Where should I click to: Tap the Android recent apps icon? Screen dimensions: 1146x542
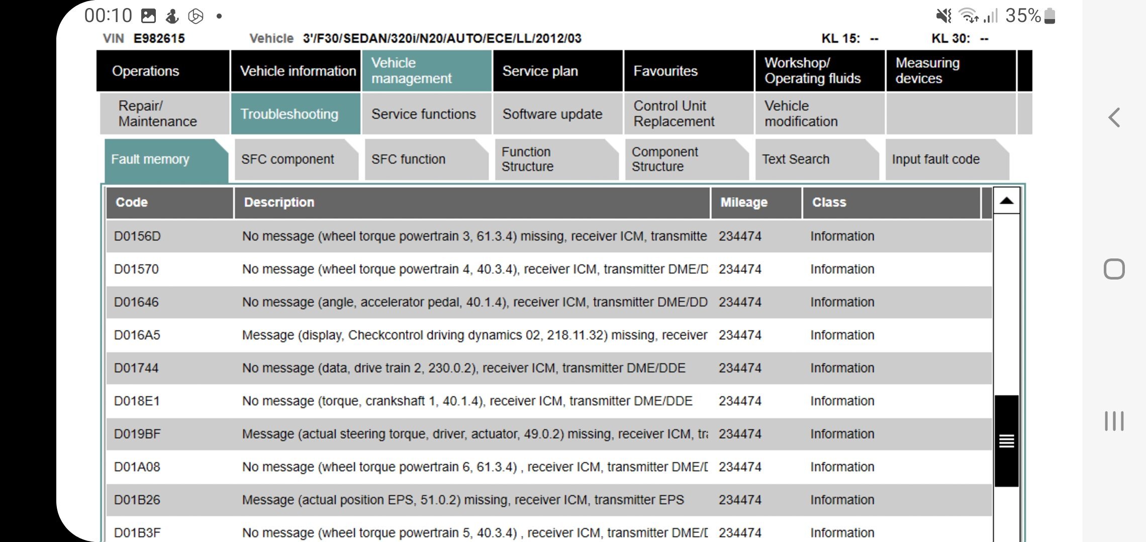click(x=1114, y=421)
